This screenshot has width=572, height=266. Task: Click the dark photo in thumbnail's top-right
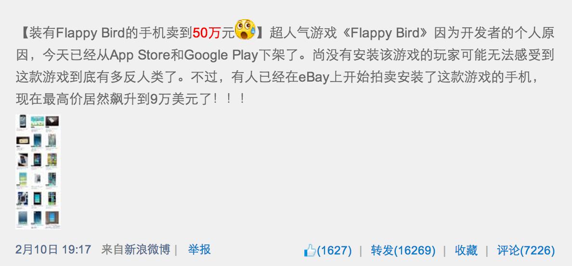click(x=52, y=121)
